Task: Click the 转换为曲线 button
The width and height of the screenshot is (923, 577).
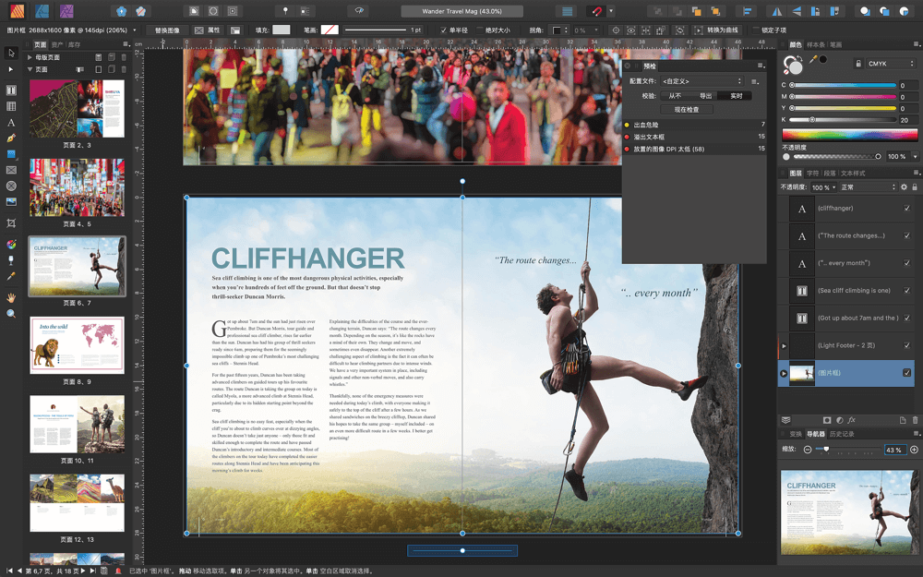Action: point(716,30)
